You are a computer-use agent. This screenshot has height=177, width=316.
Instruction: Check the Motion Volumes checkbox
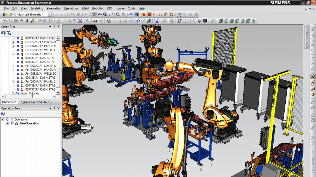coord(13,93)
